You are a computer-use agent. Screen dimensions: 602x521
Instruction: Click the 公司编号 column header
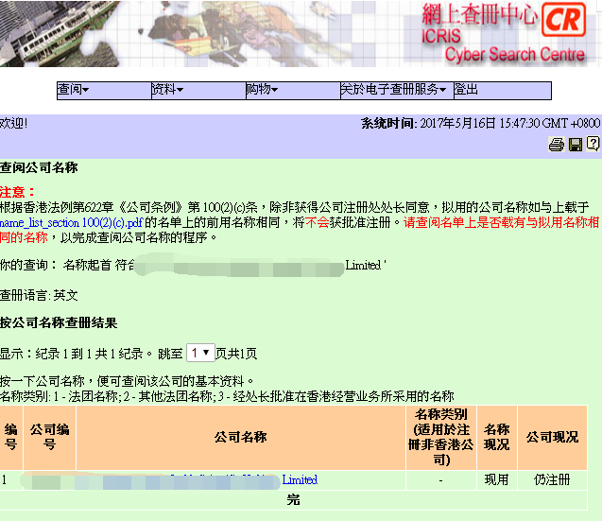click(49, 438)
